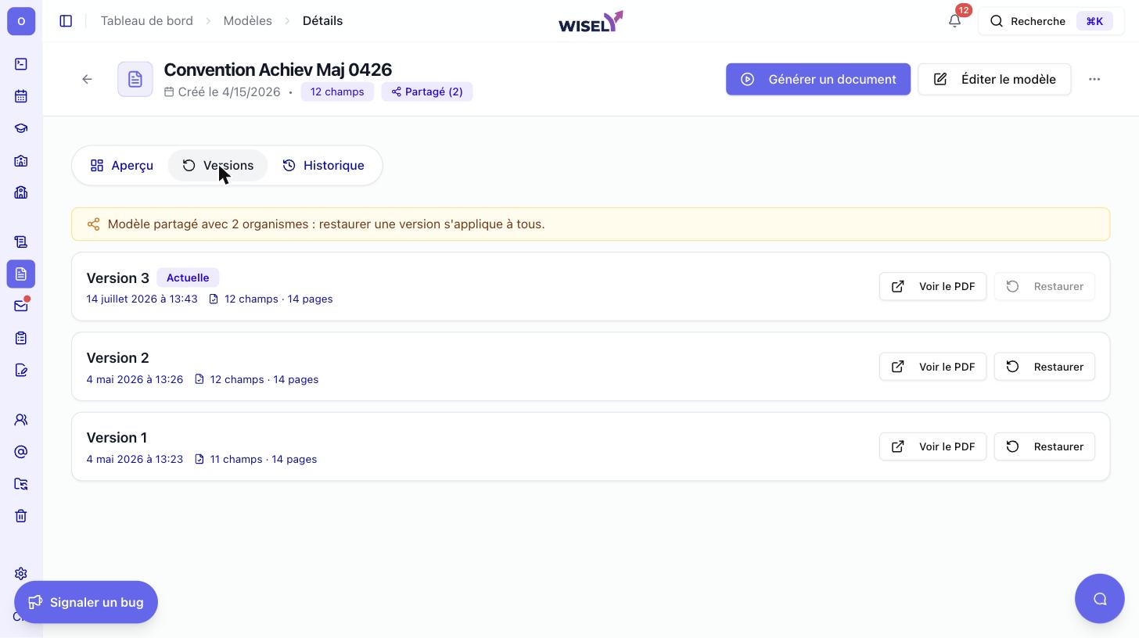Toggle the sidebar panel icon
Viewport: 1139px width, 638px height.
[66, 21]
